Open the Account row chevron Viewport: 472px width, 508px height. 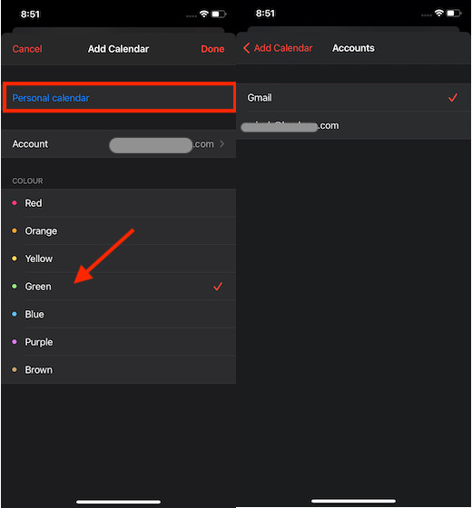point(222,144)
